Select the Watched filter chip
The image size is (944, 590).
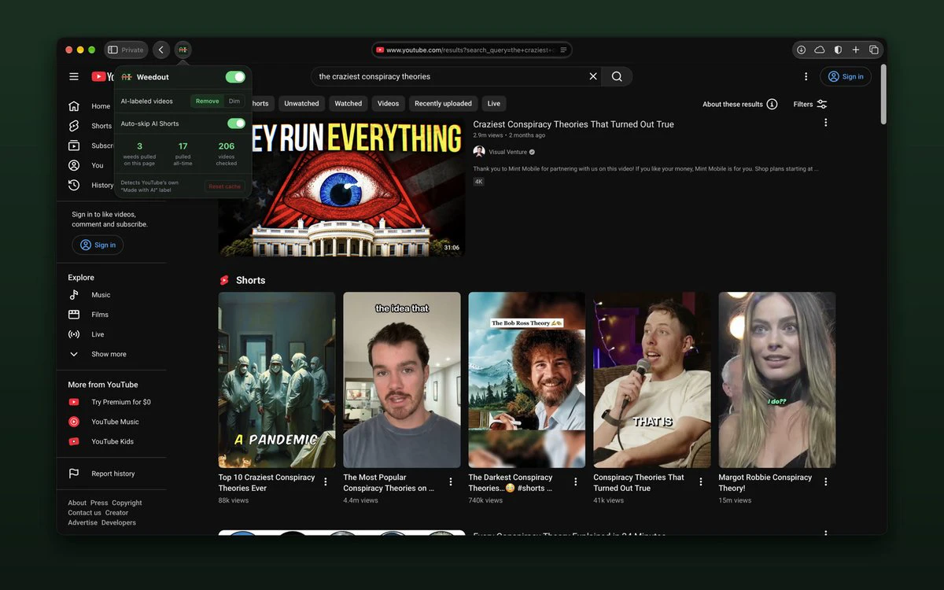coord(348,104)
